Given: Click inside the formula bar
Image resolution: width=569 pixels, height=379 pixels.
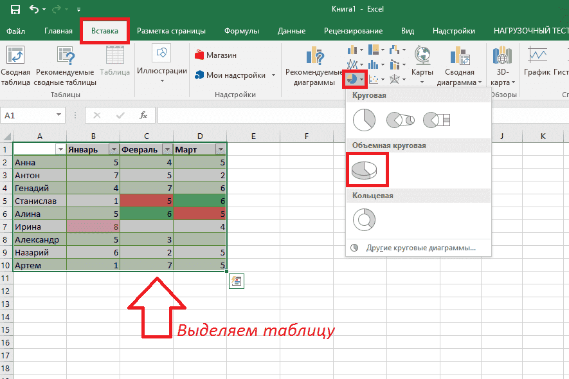Looking at the screenshot, I should 257,116.
